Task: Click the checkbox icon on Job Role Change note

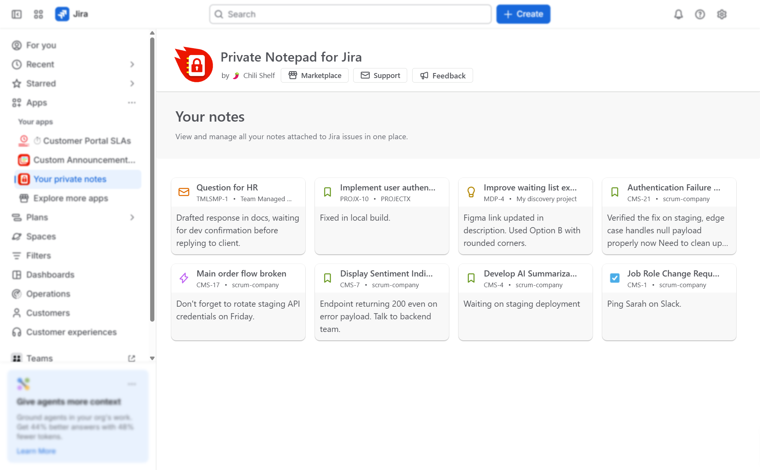Action: 615,278
